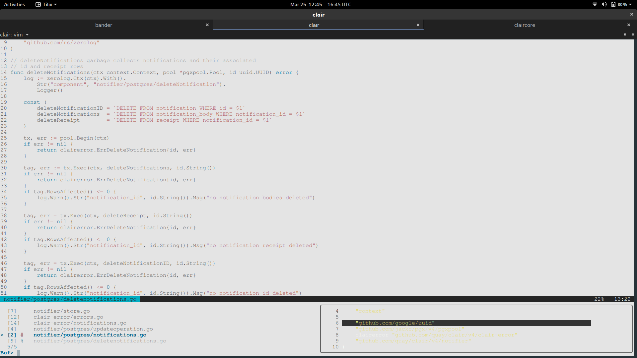Open the system status menu via 80% arrow

631,4
